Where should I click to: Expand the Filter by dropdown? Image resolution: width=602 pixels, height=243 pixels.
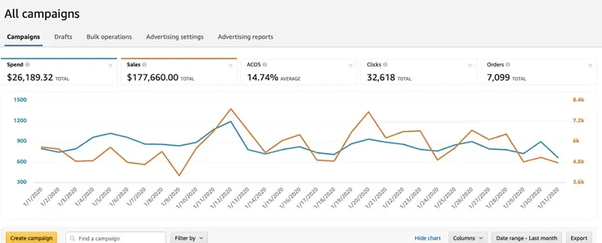click(x=189, y=238)
